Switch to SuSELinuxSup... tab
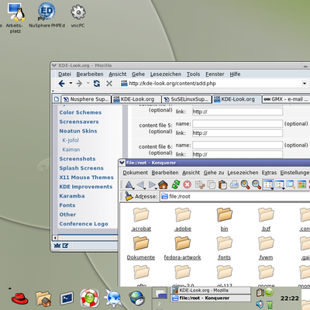This screenshot has width=310, height=310. (x=187, y=99)
